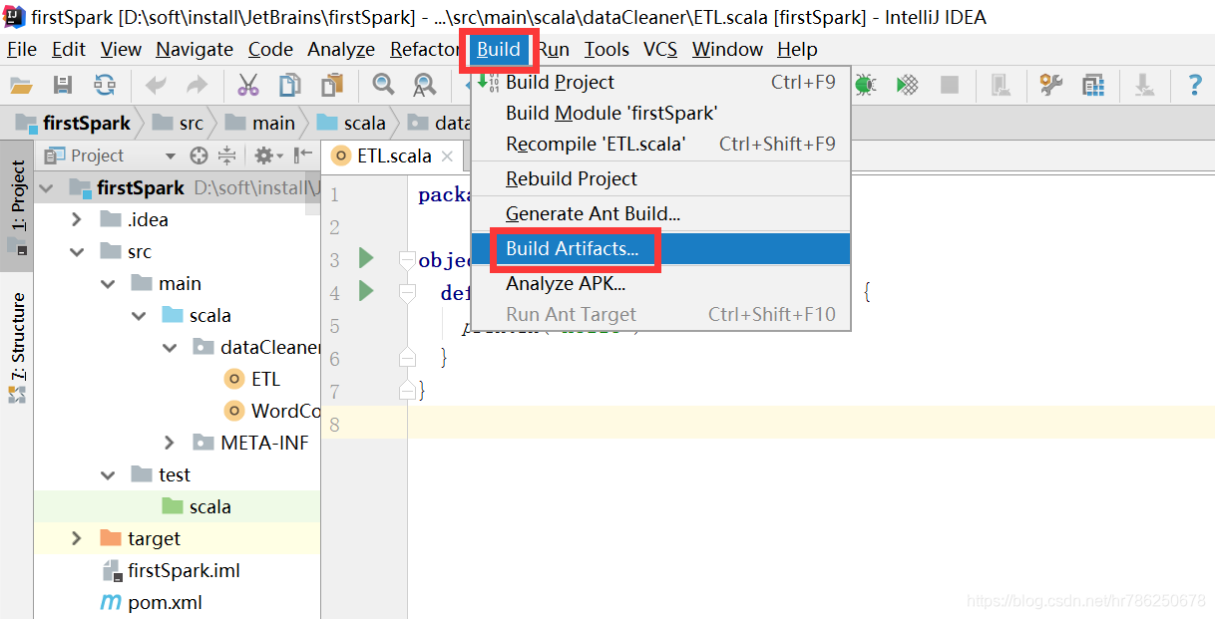The width and height of the screenshot is (1215, 619).
Task: Open the 1: Project side tool window tab
Action: [17, 204]
